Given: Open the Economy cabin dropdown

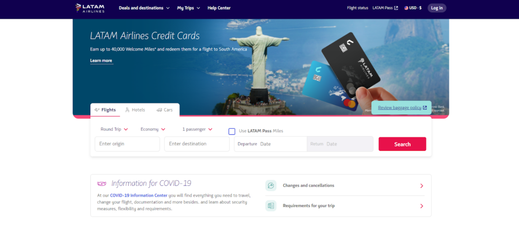Looking at the screenshot, I should coord(153,129).
